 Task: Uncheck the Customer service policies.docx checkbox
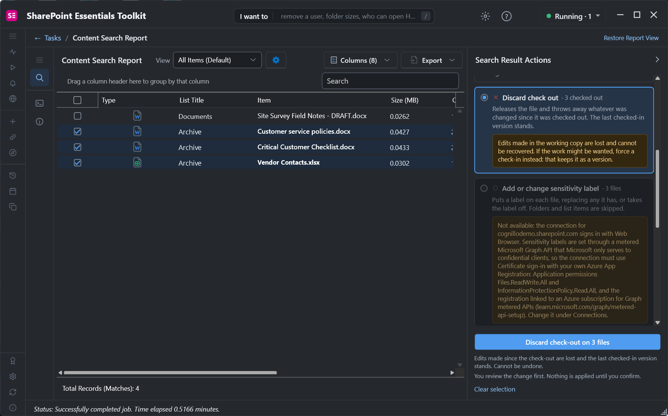(78, 131)
